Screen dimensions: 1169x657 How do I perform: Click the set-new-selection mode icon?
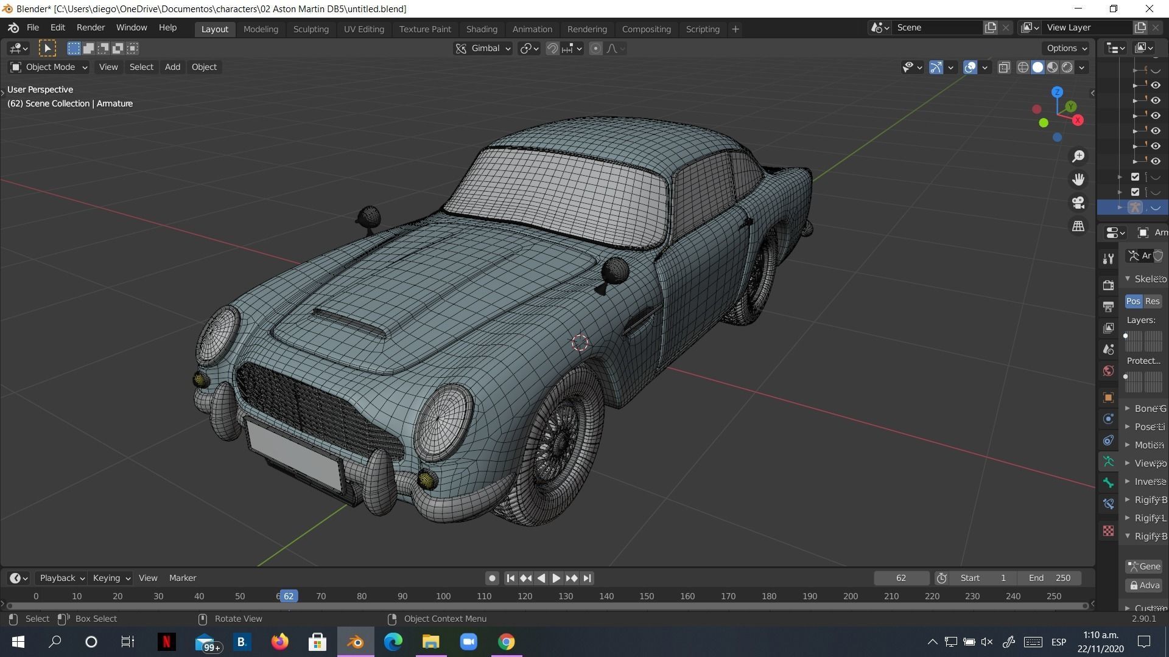pos(74,48)
